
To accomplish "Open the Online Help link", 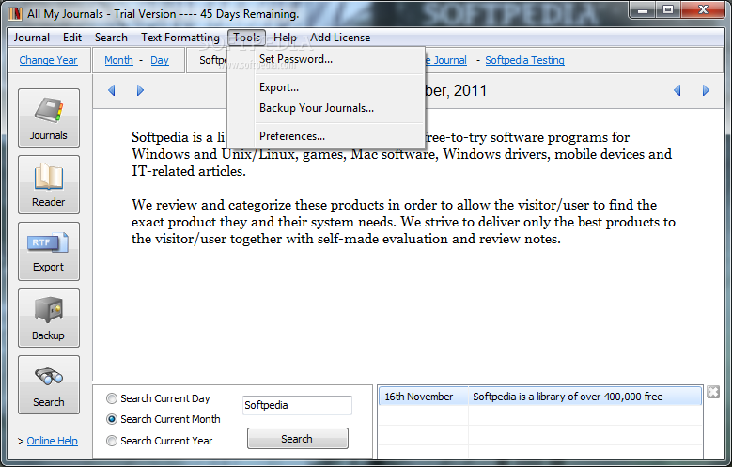I will (53, 441).
